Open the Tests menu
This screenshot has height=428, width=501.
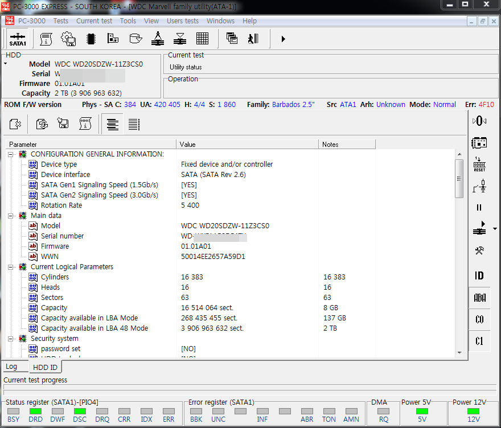point(61,20)
